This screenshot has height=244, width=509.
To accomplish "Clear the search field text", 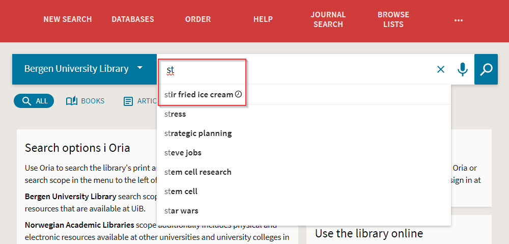I will 441,69.
